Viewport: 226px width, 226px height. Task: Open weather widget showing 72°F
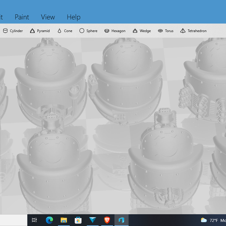pos(213,220)
